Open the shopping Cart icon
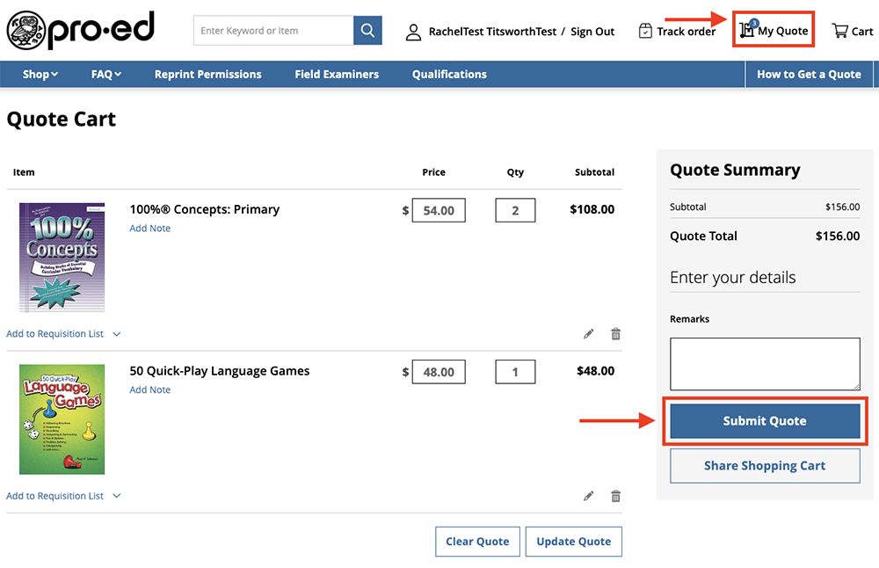The height and width of the screenshot is (568, 879). (x=840, y=31)
